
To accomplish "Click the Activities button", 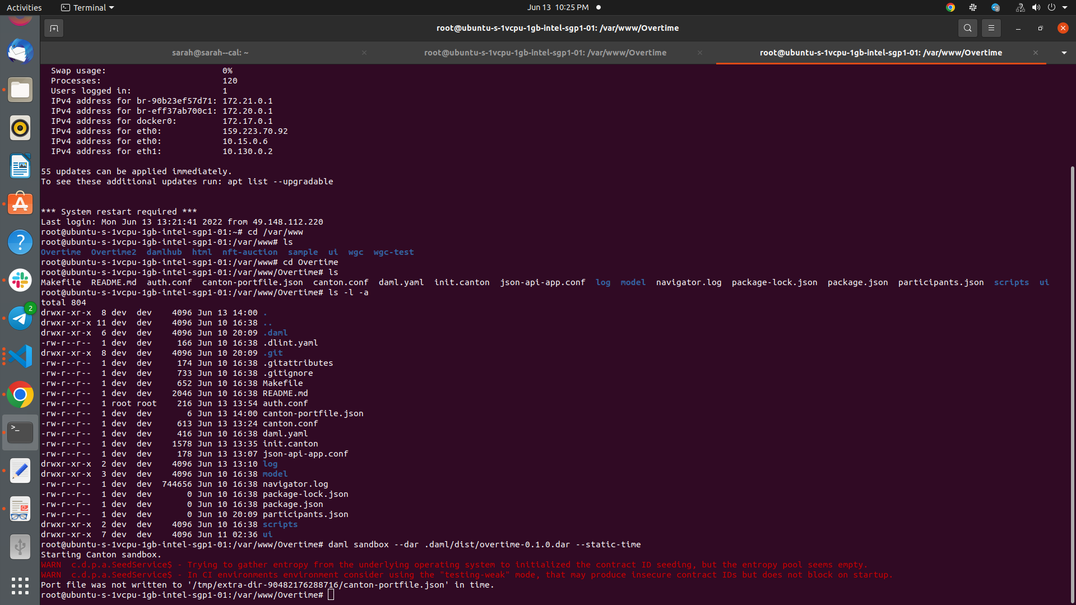I will [24, 7].
